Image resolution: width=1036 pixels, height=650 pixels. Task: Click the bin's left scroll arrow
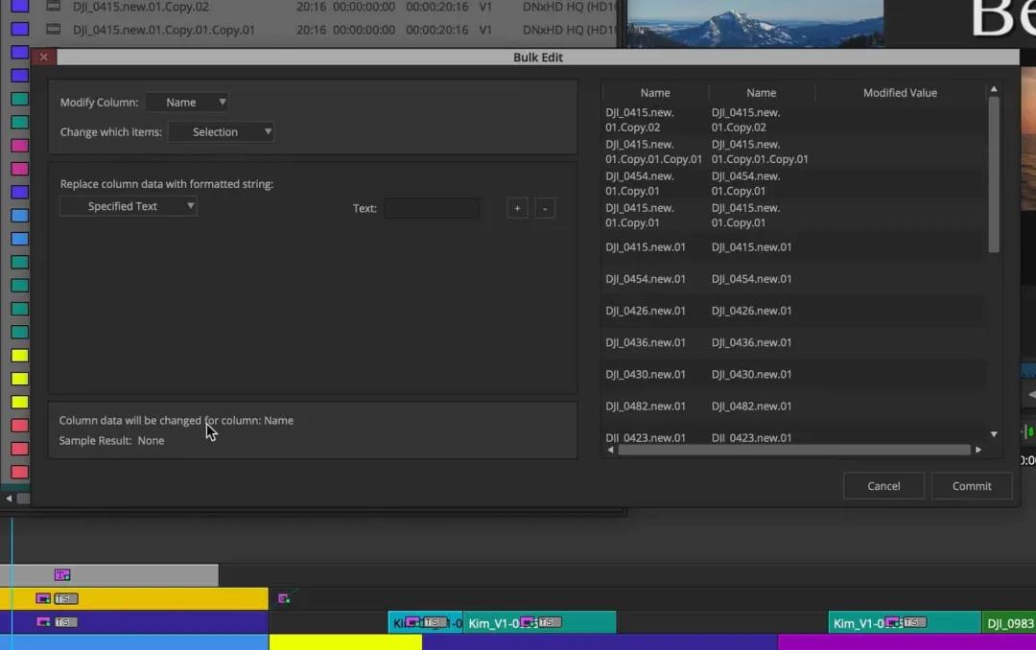9,499
